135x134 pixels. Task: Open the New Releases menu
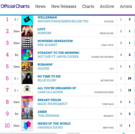point(64,6)
